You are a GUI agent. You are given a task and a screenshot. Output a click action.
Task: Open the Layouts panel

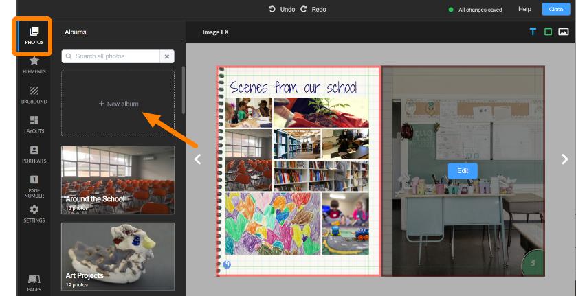(x=34, y=124)
